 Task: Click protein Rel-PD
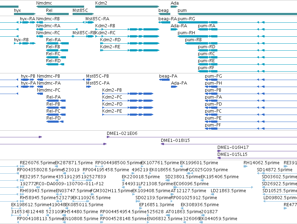coord(55,122)
